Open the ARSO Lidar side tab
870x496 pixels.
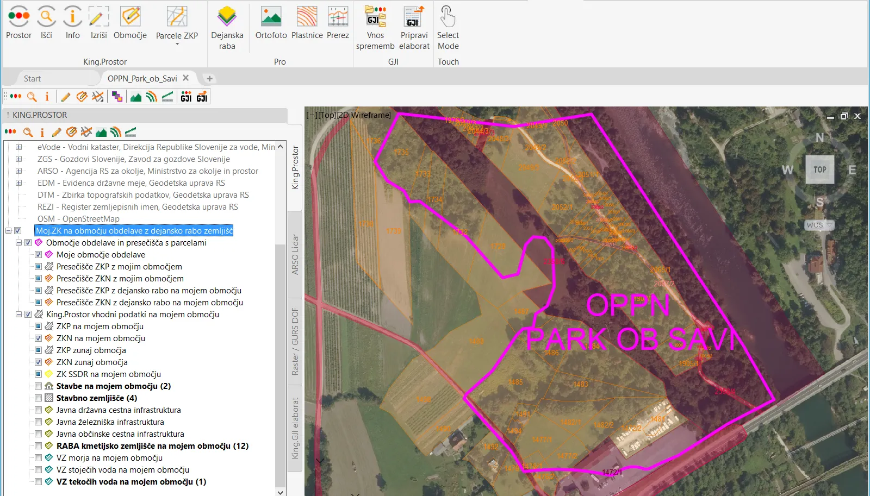(x=295, y=254)
